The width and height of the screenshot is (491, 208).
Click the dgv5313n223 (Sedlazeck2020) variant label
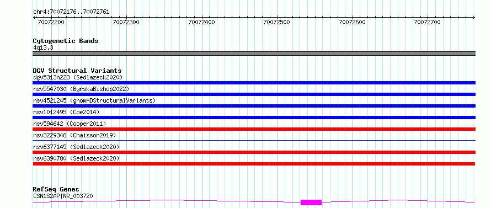tap(78, 77)
